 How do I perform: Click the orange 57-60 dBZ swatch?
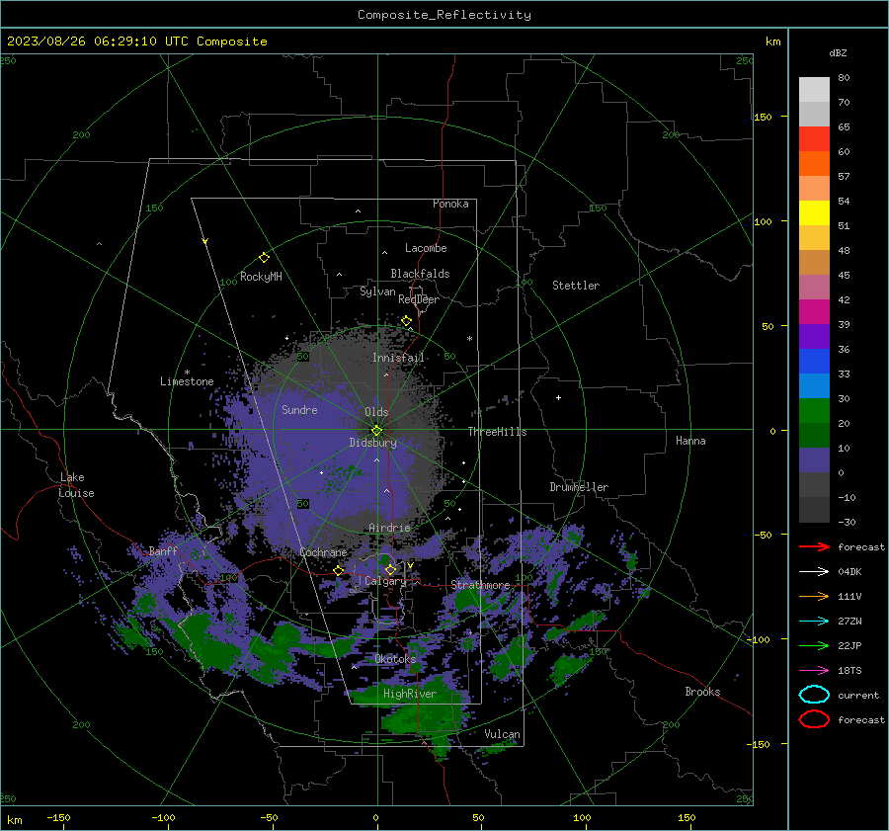[x=814, y=164]
